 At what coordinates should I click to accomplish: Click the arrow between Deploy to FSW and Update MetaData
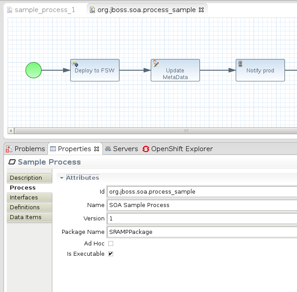pos(135,70)
